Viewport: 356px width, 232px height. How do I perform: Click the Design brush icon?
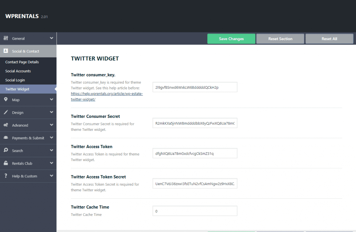click(x=6, y=112)
